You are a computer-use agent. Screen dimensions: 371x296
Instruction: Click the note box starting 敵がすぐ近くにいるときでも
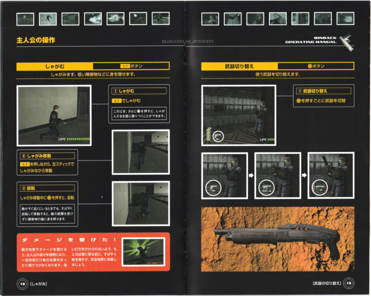[x=47, y=214]
